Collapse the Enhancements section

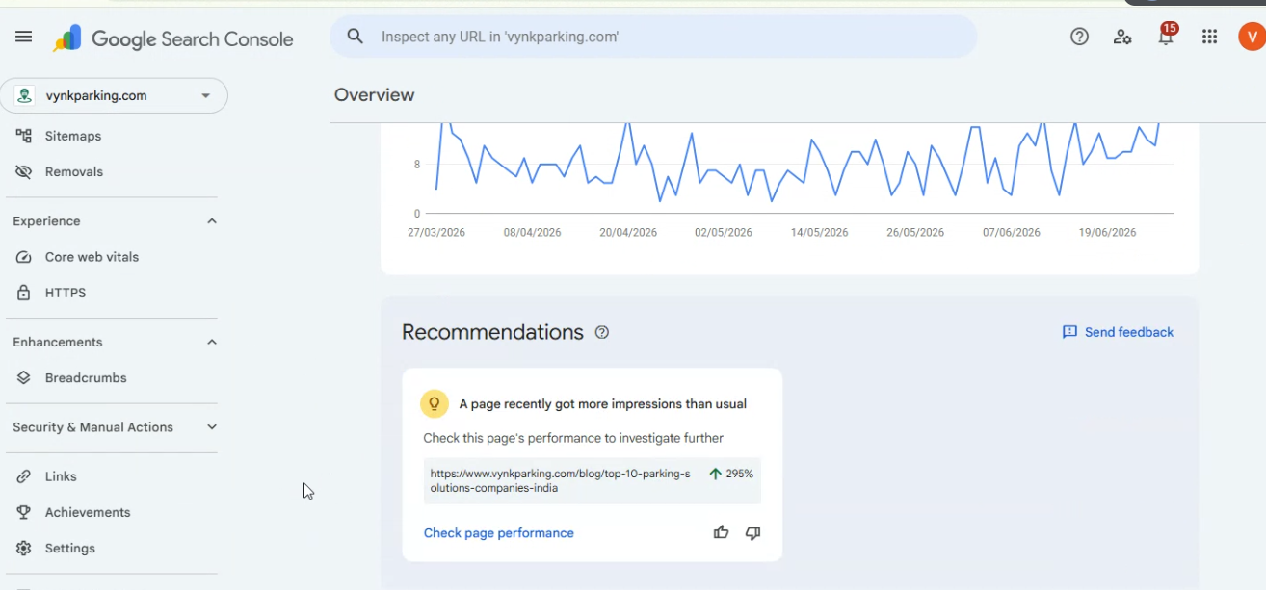coord(212,343)
